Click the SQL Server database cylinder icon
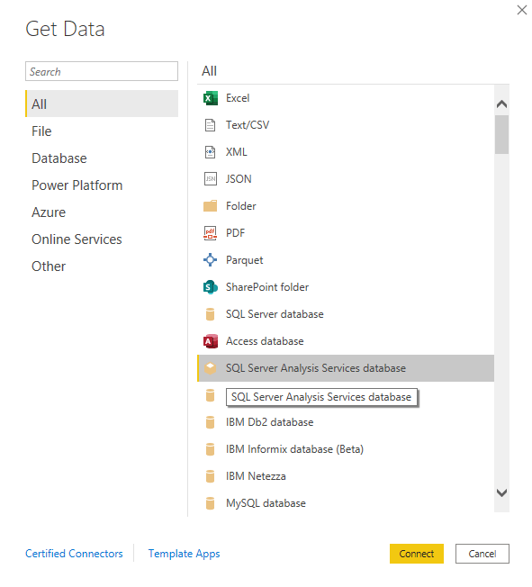Viewport: 532px width, 587px height. 210,314
